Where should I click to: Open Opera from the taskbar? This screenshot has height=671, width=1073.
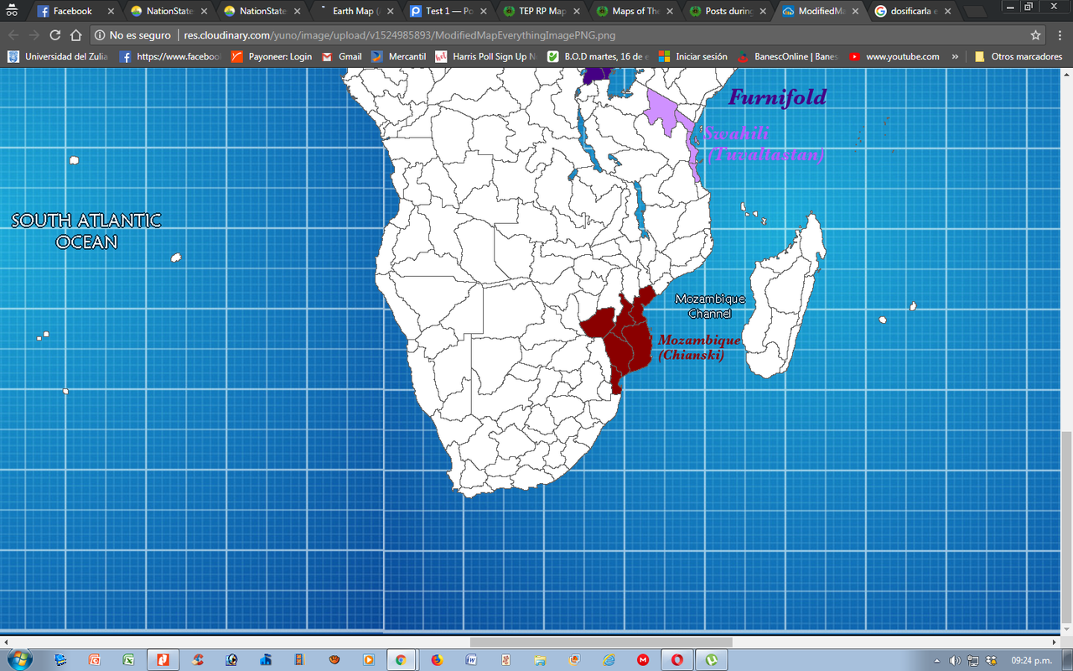[x=677, y=659]
